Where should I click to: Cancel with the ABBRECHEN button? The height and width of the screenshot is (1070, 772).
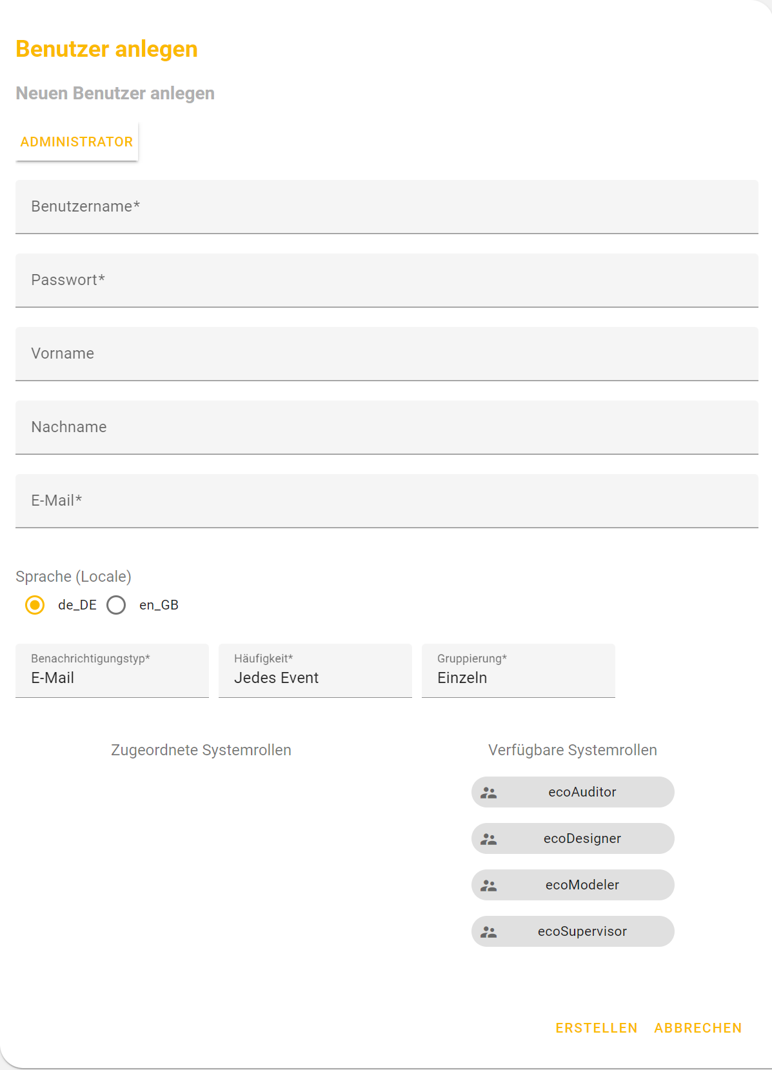click(698, 1028)
